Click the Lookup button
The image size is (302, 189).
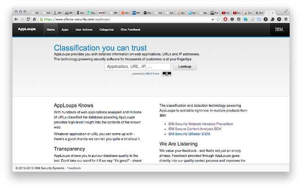[x=185, y=67]
